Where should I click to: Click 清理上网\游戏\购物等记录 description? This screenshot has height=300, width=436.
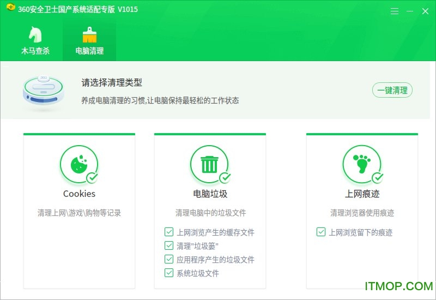pyautogui.click(x=79, y=213)
